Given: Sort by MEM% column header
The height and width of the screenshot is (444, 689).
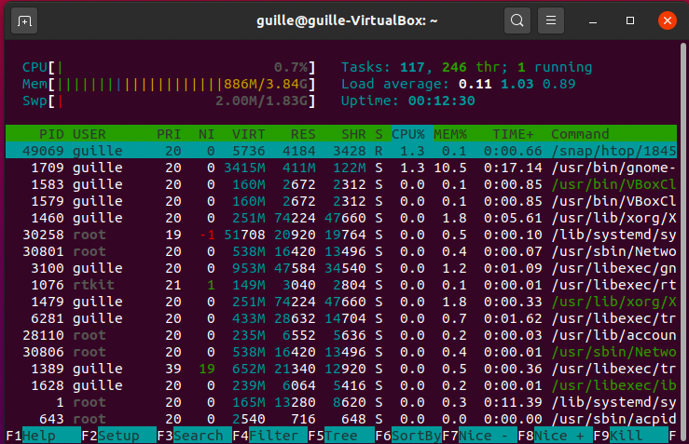Looking at the screenshot, I should point(450,134).
